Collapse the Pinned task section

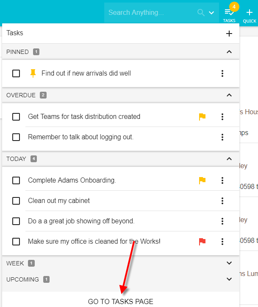click(229, 52)
